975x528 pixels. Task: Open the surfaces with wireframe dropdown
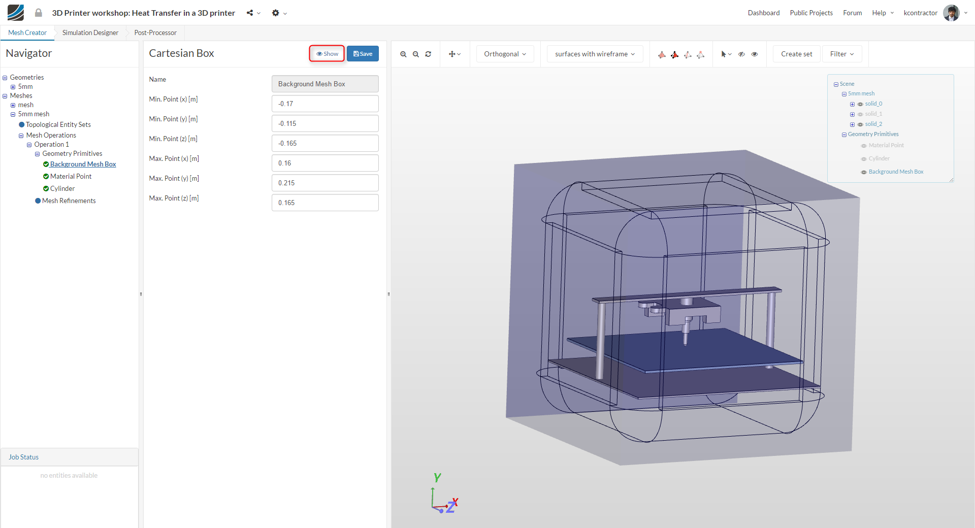[595, 54]
